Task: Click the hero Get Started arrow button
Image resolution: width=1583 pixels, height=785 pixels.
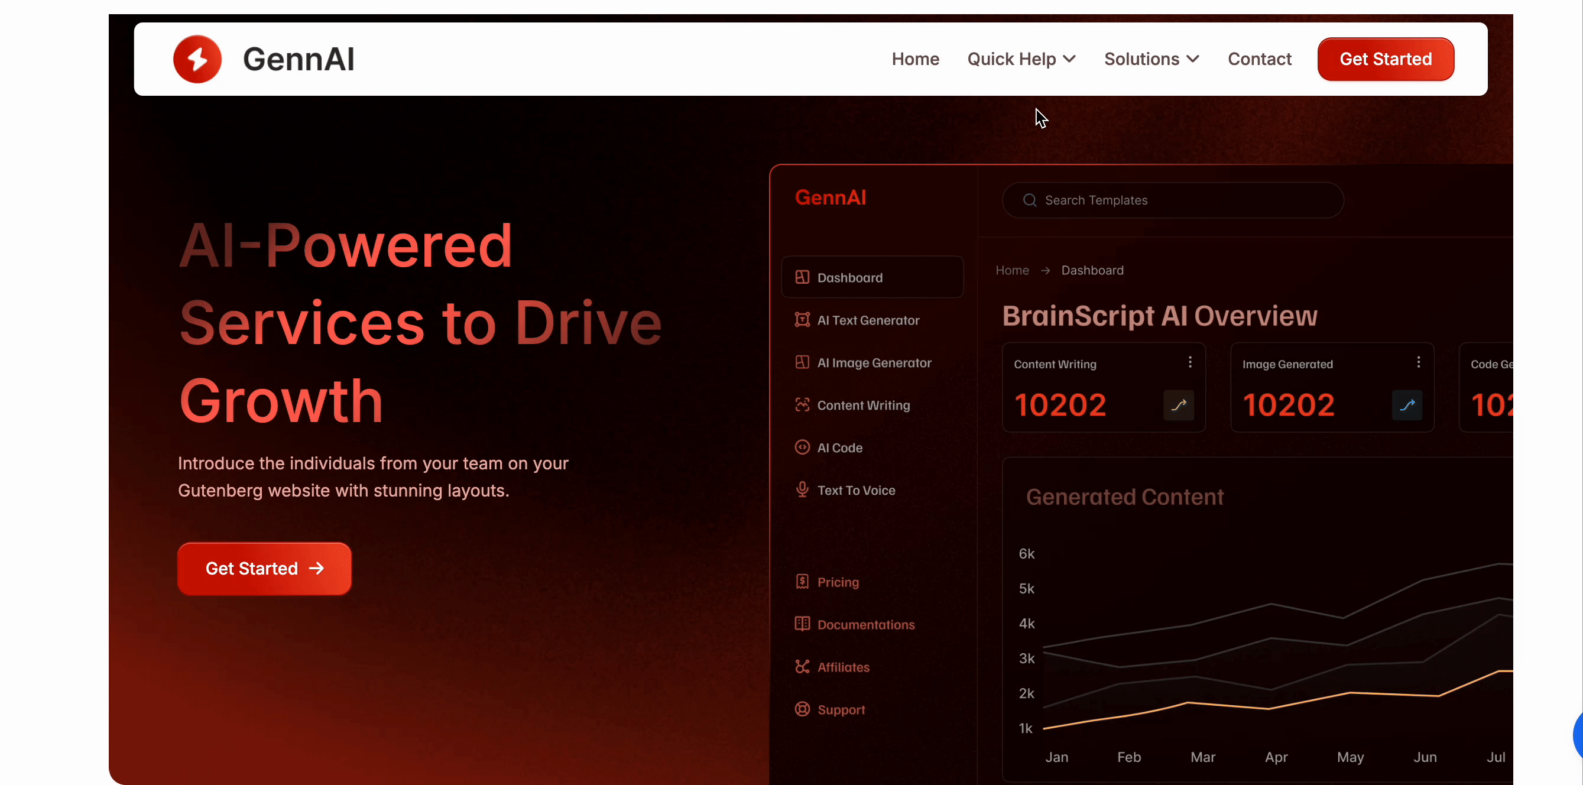Action: pos(264,568)
